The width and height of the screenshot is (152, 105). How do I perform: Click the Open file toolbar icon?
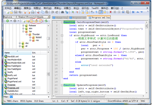coord(11,12)
